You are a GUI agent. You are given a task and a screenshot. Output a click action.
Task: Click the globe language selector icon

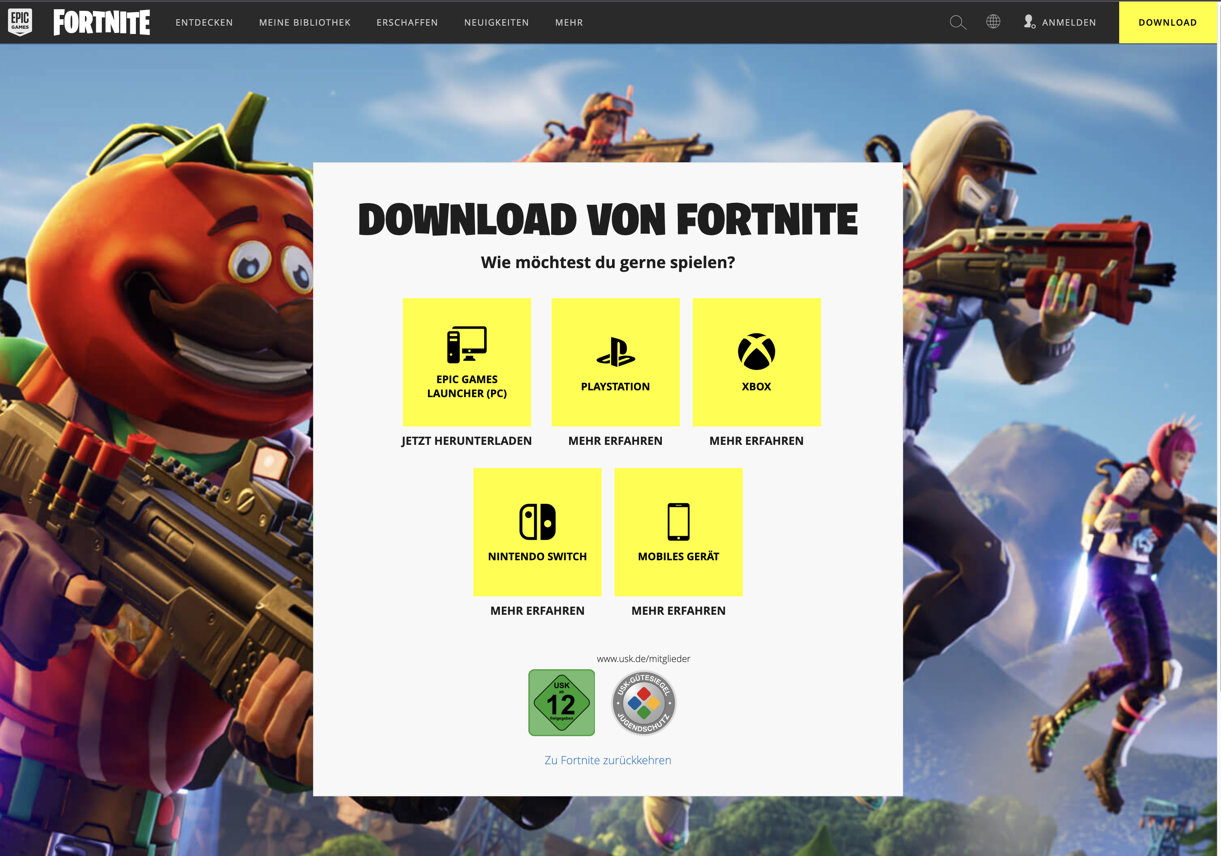pos(993,22)
